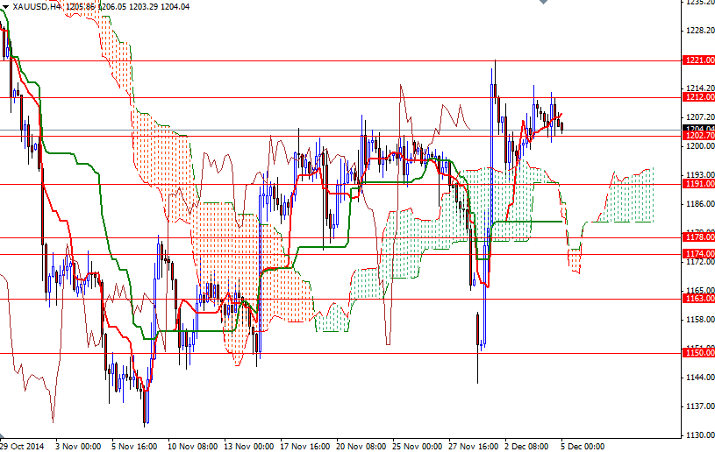Viewport: 715px width, 452px height.
Task: Select the 1163.00 price level tag
Action: click(697, 299)
